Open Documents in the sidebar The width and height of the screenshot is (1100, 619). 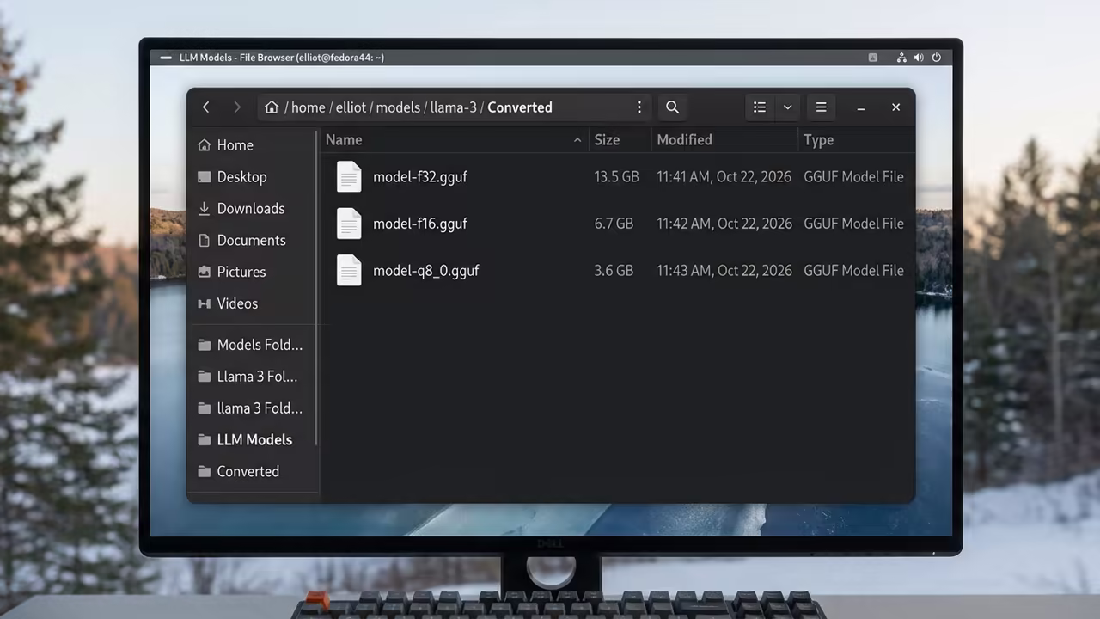click(253, 241)
